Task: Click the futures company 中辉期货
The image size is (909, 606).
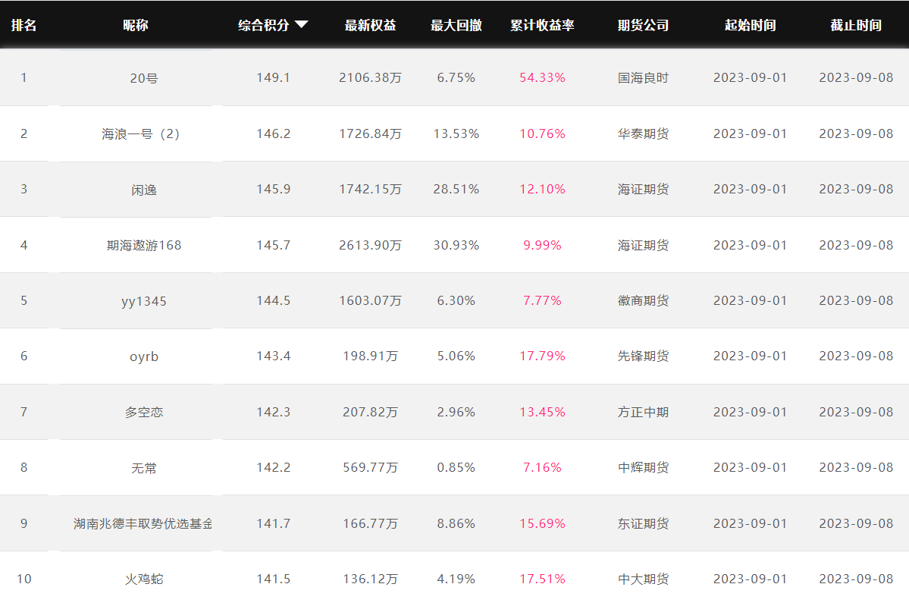Action: tap(644, 467)
